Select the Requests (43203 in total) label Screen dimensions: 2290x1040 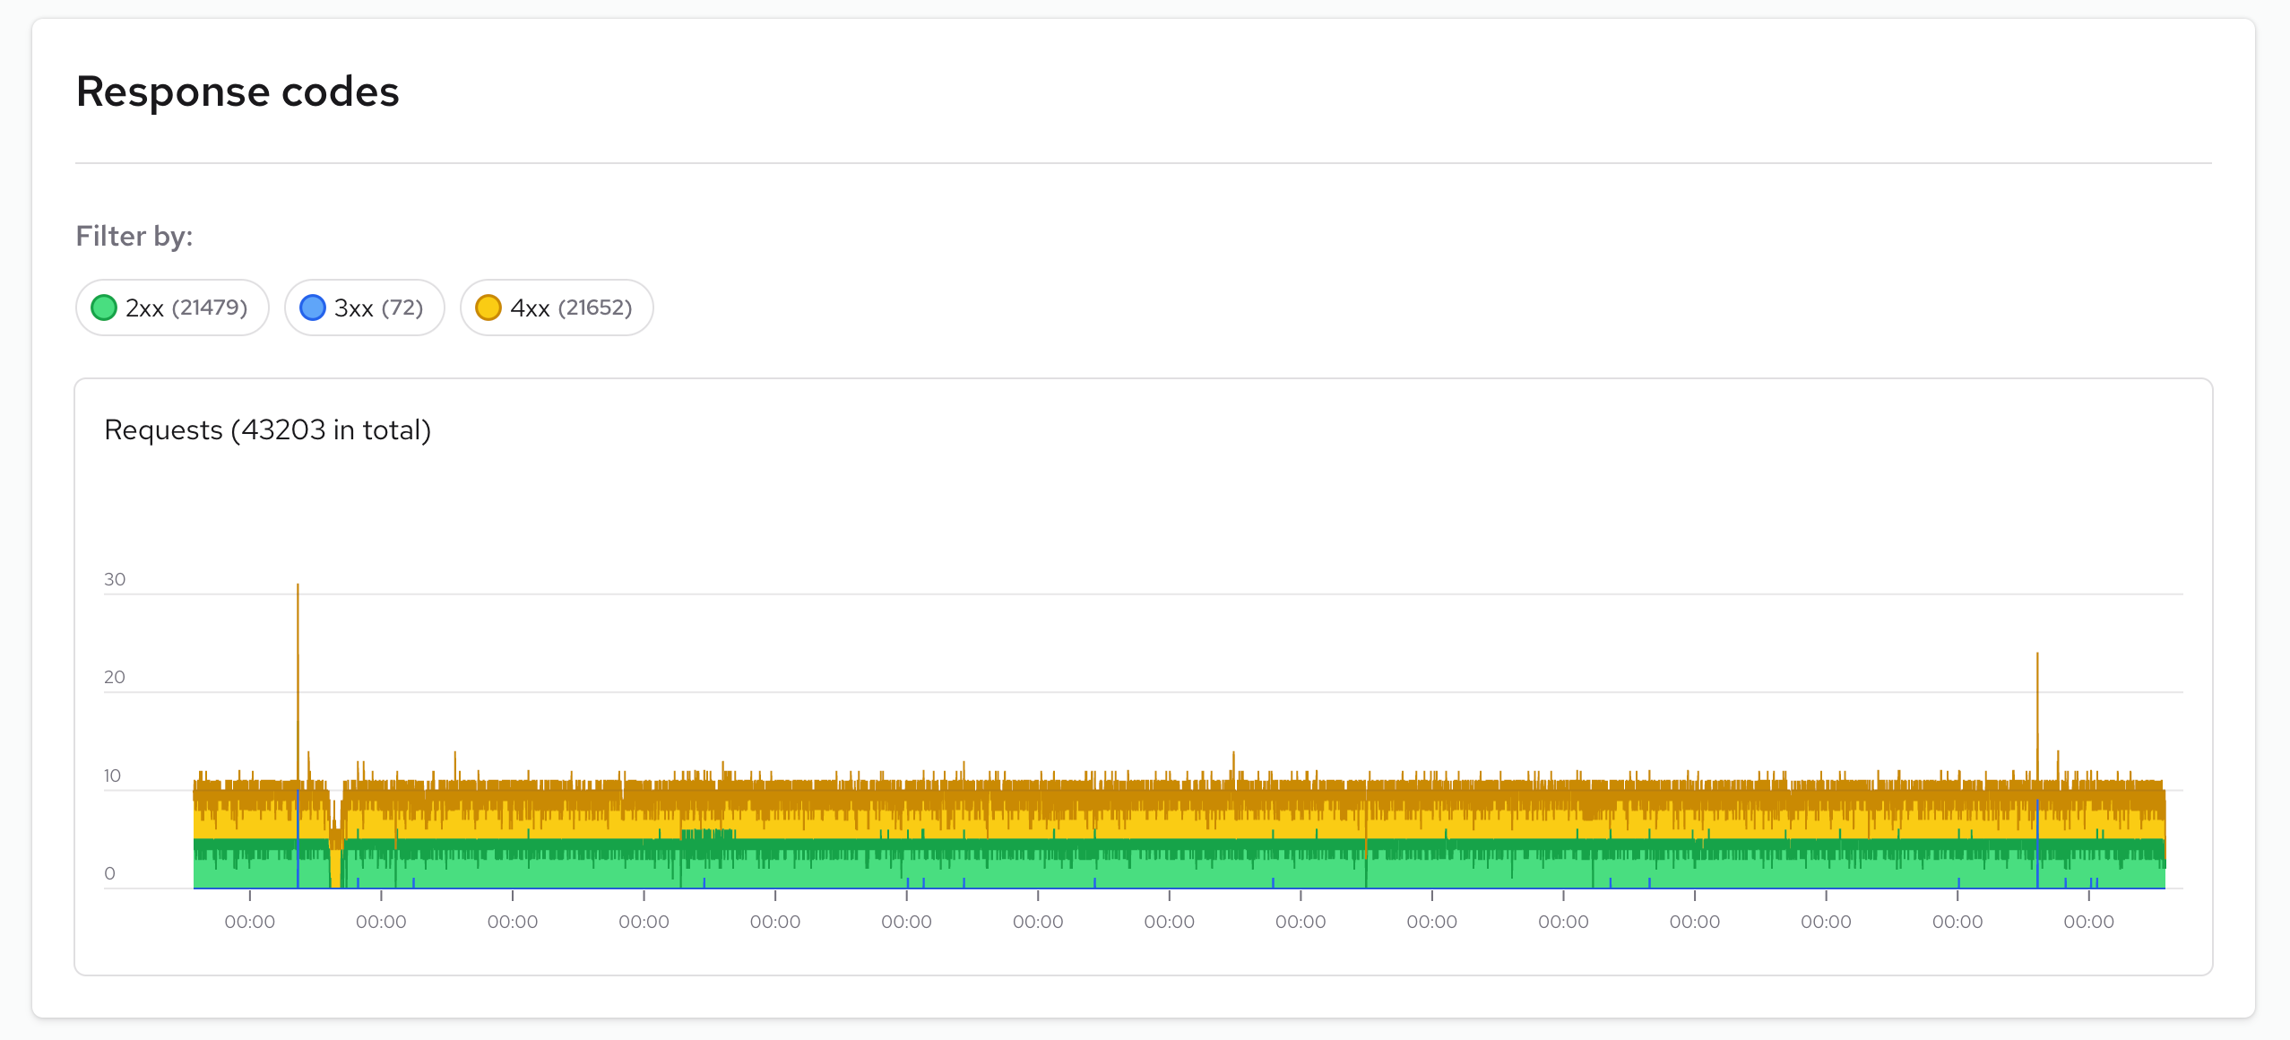(267, 429)
